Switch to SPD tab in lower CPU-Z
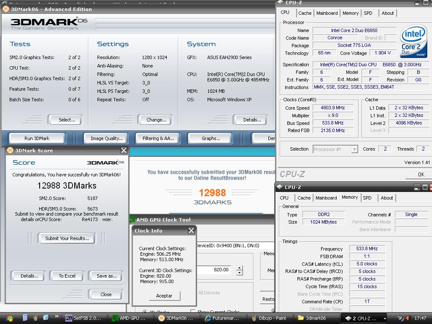This screenshot has width=432, height=324. click(x=367, y=198)
